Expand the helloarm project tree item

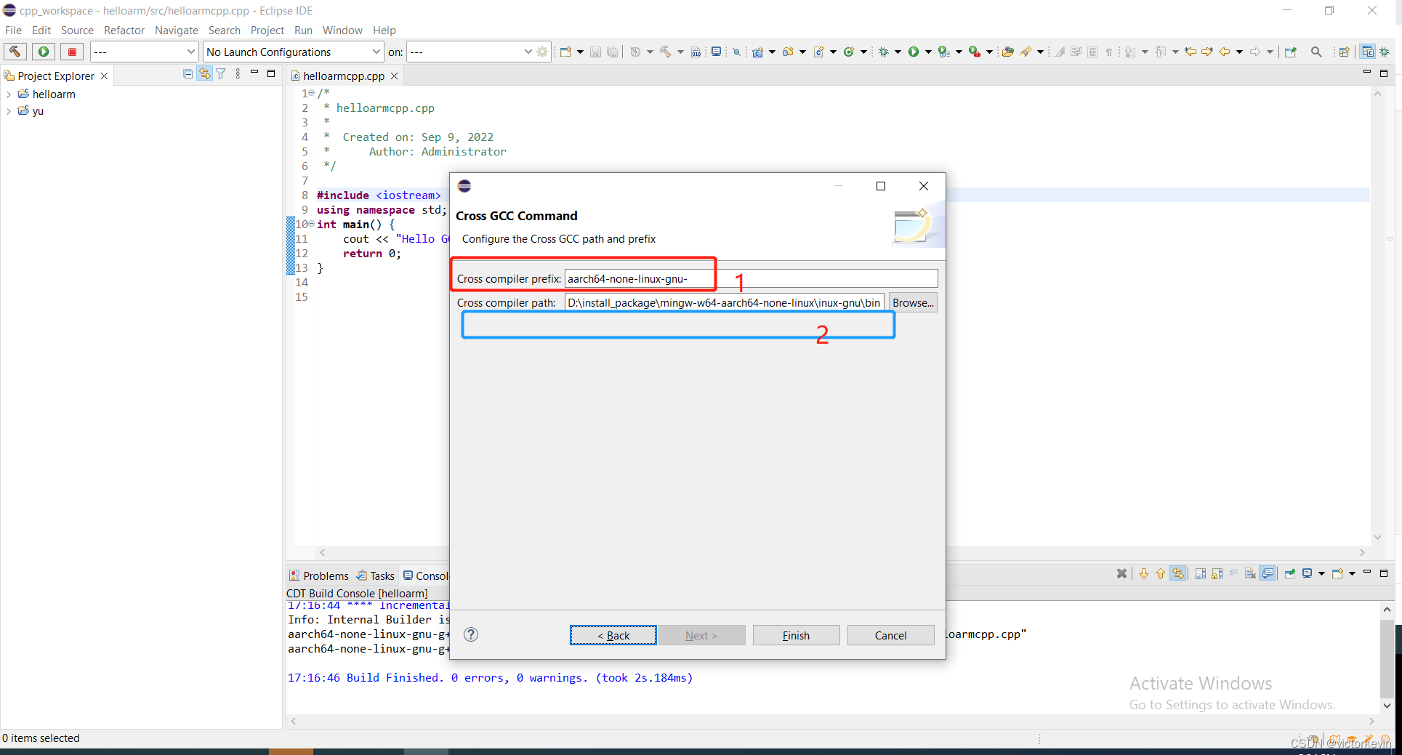point(8,94)
